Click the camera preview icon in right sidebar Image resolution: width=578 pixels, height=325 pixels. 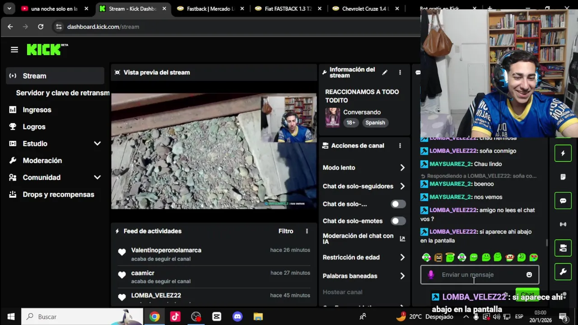pos(563,248)
